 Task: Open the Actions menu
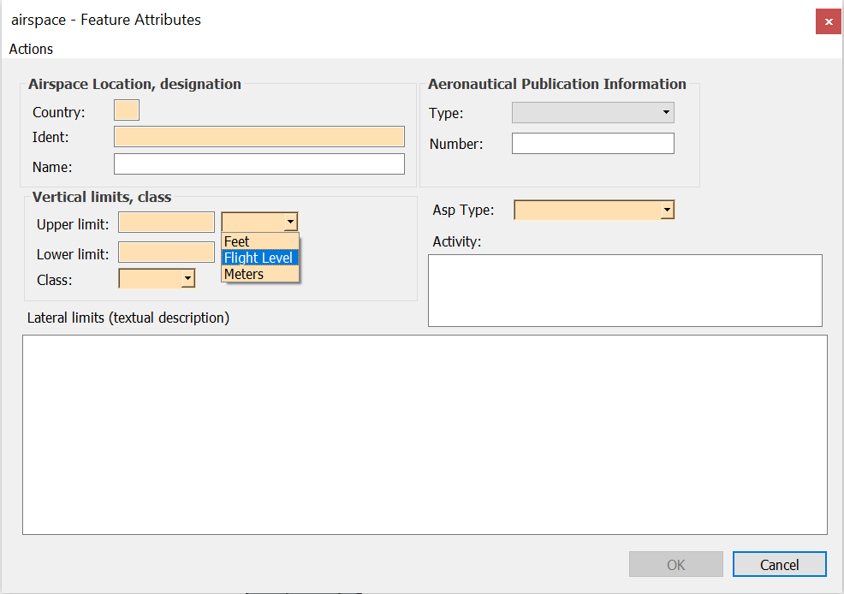click(30, 49)
